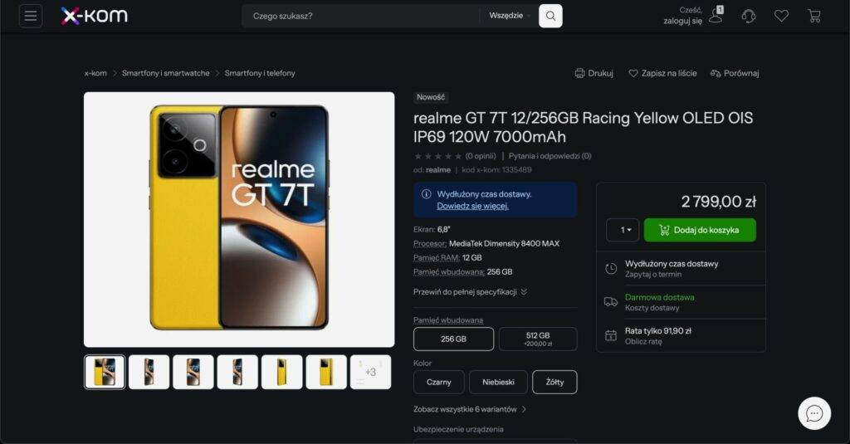Open the wishlist heart icon
The width and height of the screenshot is (850, 444).
[x=781, y=17]
